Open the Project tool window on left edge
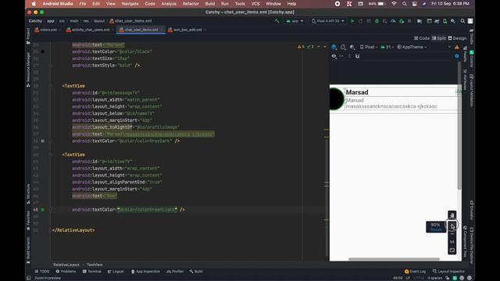The height and width of the screenshot is (281, 500). [x=28, y=36]
